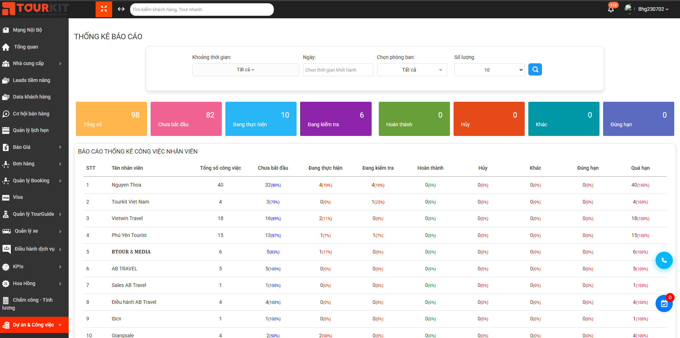680x338 pixels.
Task: Click the Báo Giá document icon
Action: 6,147
